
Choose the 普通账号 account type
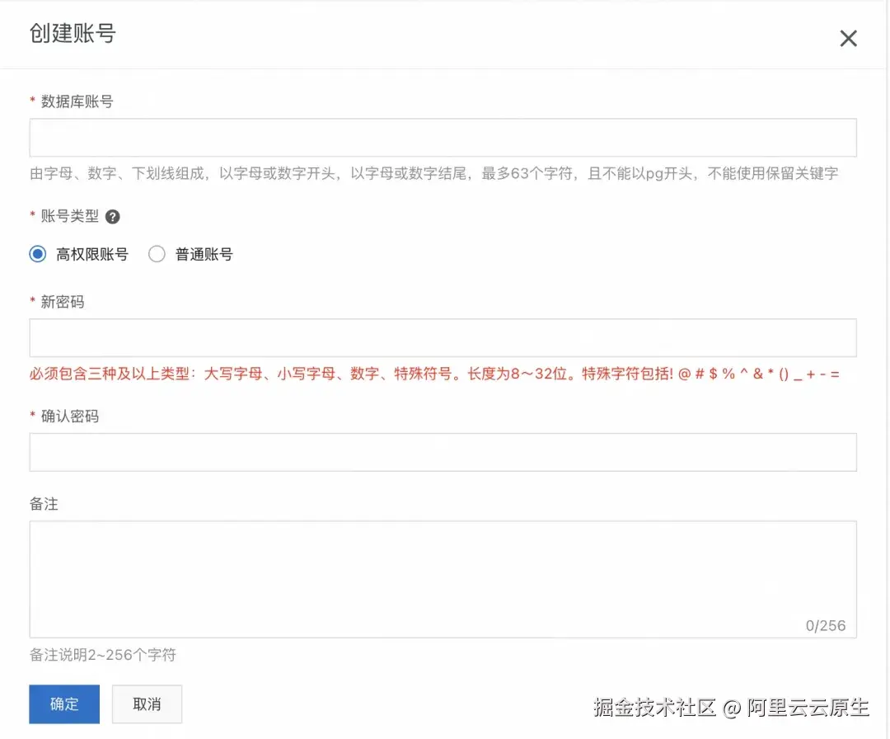157,254
